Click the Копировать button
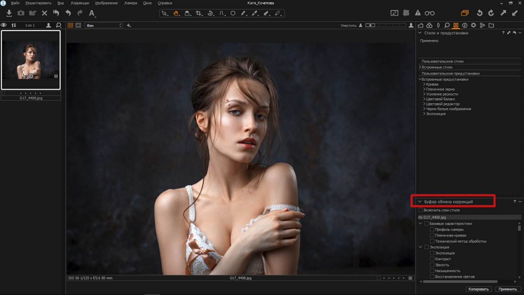524x295 pixels. tap(479, 289)
